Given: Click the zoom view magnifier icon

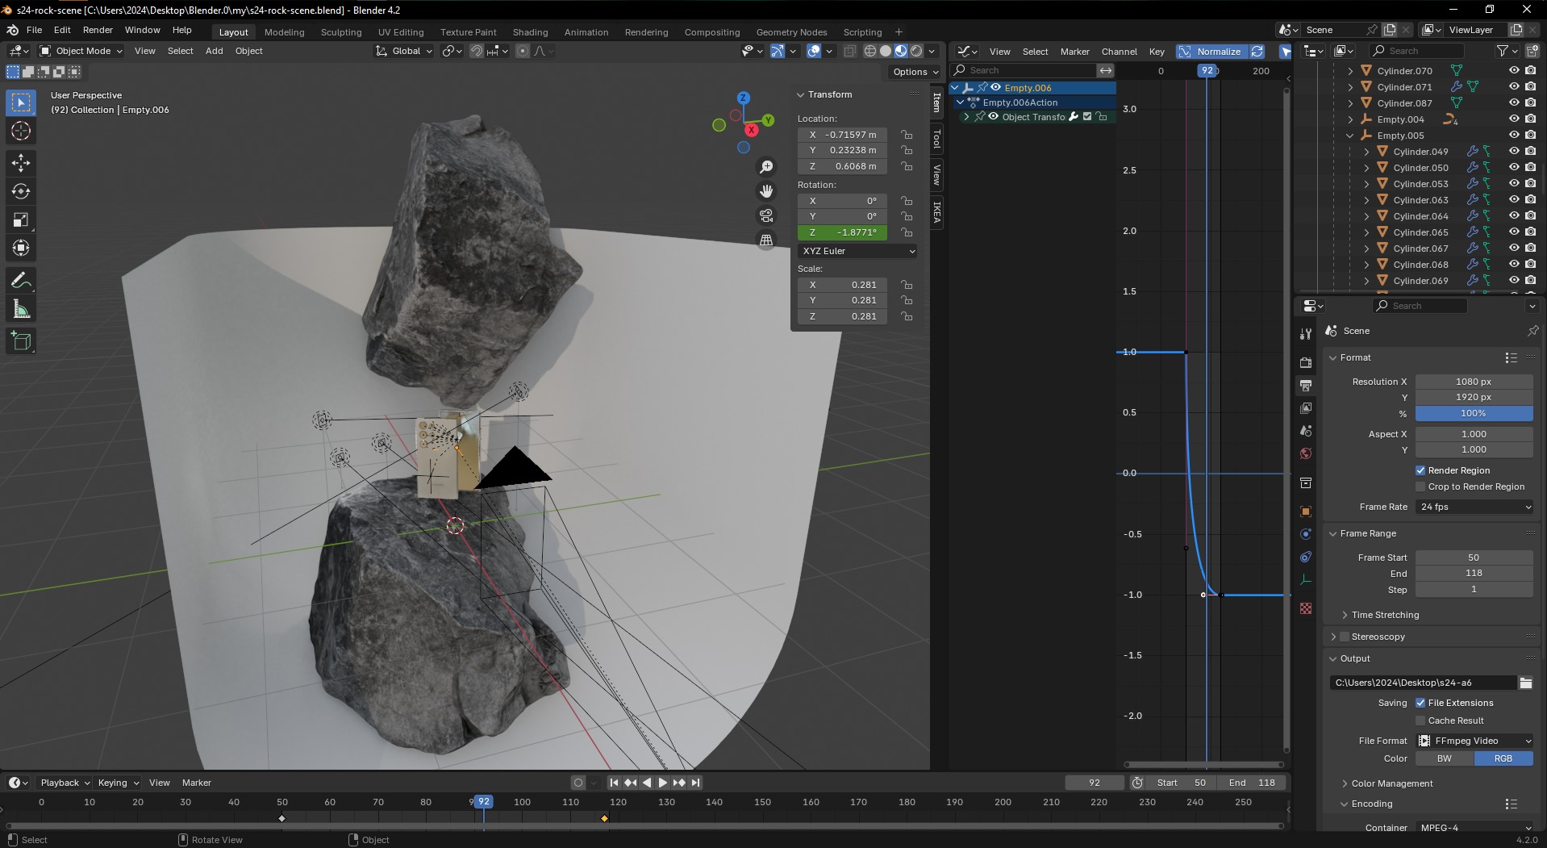Looking at the screenshot, I should click(766, 167).
